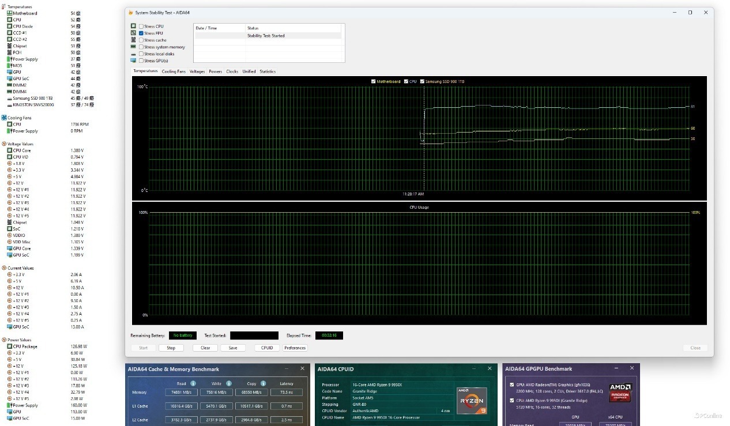Screen dimensions: 730x426
Task: Open Preferences in stability test
Action: (x=295, y=348)
